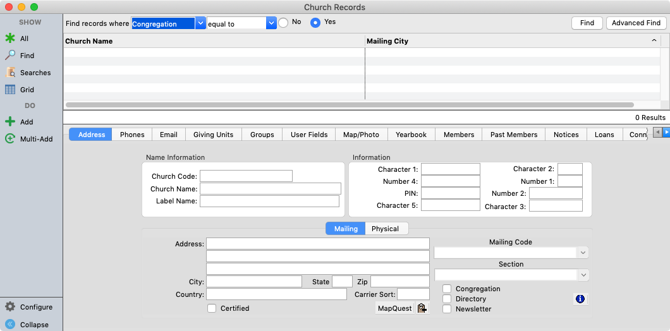Viewport: 670px width, 331px height.
Task: Open the Congregation field dropdown
Action: pos(200,23)
